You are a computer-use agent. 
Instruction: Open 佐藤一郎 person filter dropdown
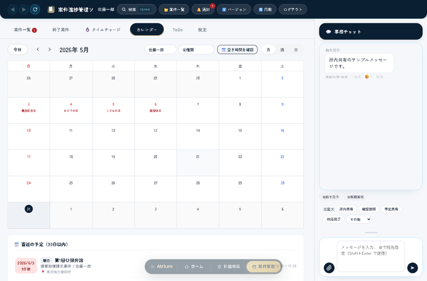161,50
